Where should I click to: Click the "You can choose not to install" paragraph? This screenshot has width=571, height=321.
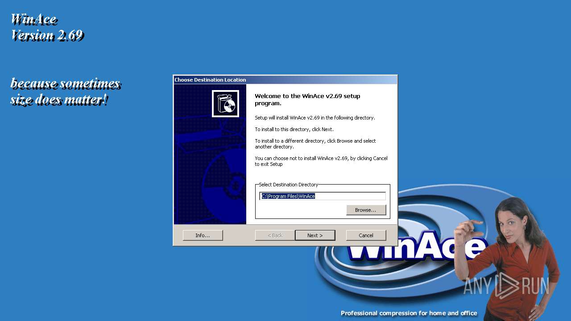(x=321, y=161)
